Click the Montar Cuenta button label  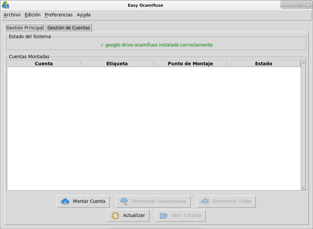89,201
